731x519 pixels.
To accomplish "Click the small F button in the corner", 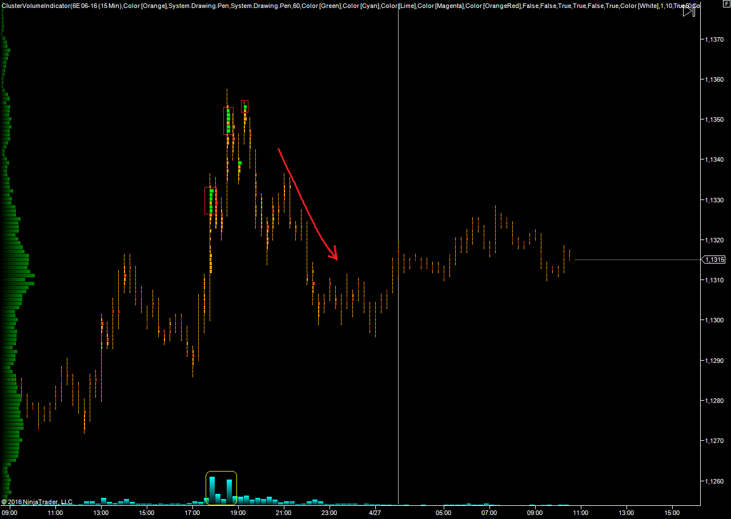I will pos(726,4).
